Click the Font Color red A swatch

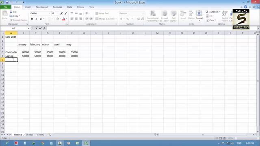[x=64, y=19]
